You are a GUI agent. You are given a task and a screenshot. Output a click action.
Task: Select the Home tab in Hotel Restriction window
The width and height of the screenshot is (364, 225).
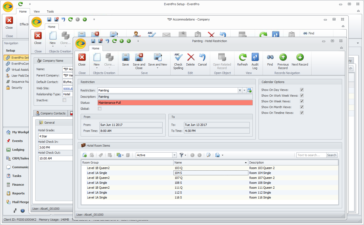pyautogui.click(x=96, y=48)
